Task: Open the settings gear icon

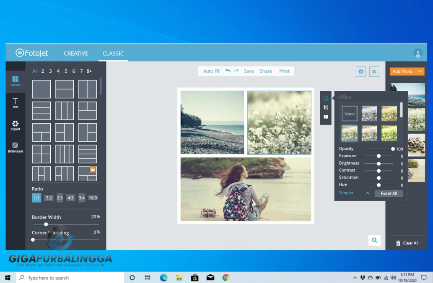Action: (360, 71)
